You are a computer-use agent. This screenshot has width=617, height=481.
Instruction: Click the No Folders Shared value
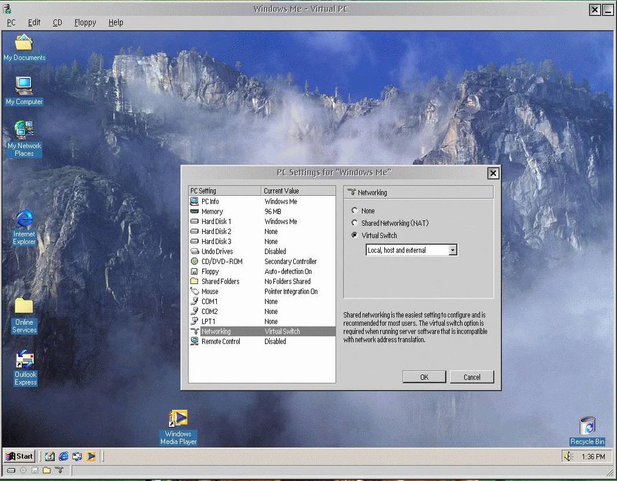287,282
